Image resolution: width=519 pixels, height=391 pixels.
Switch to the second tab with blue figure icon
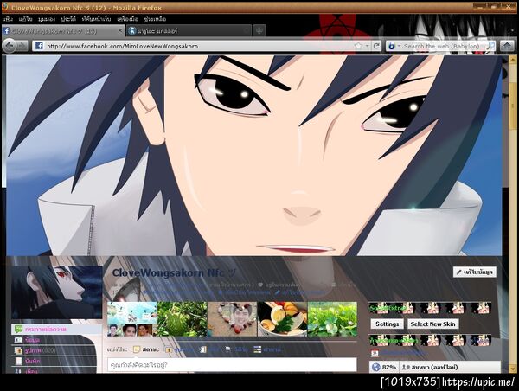coord(189,31)
